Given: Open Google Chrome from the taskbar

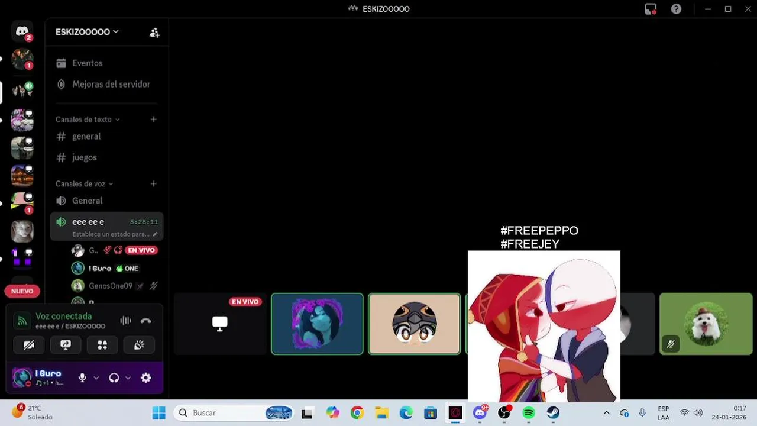Looking at the screenshot, I should pyautogui.click(x=357, y=413).
